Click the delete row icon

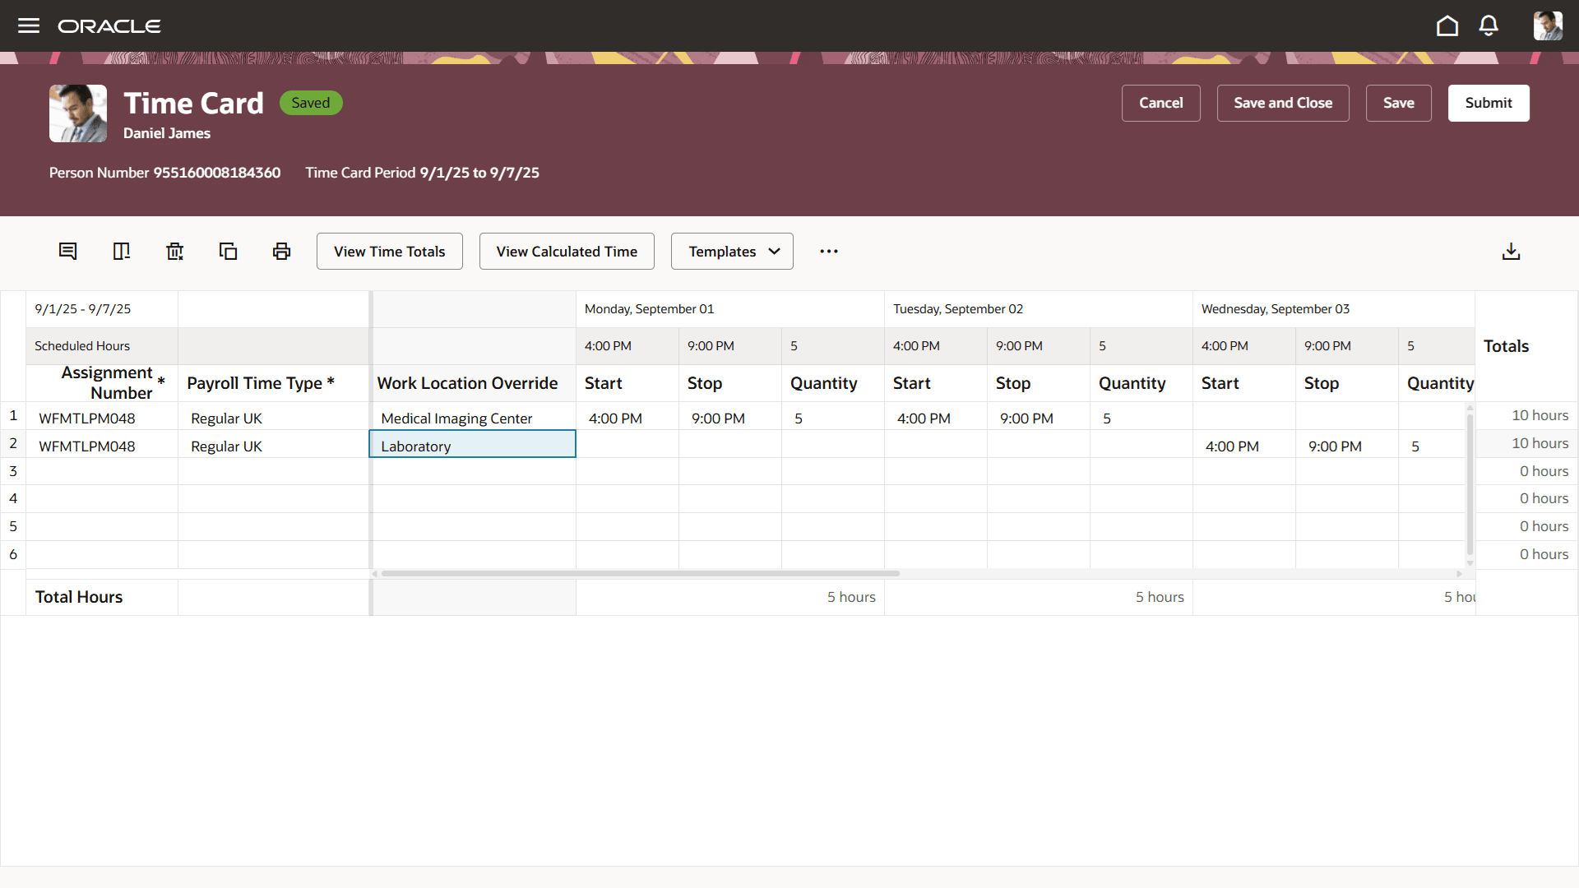tap(121, 251)
